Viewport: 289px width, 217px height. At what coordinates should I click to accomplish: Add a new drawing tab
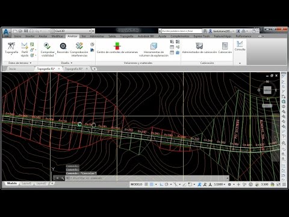(95, 69)
